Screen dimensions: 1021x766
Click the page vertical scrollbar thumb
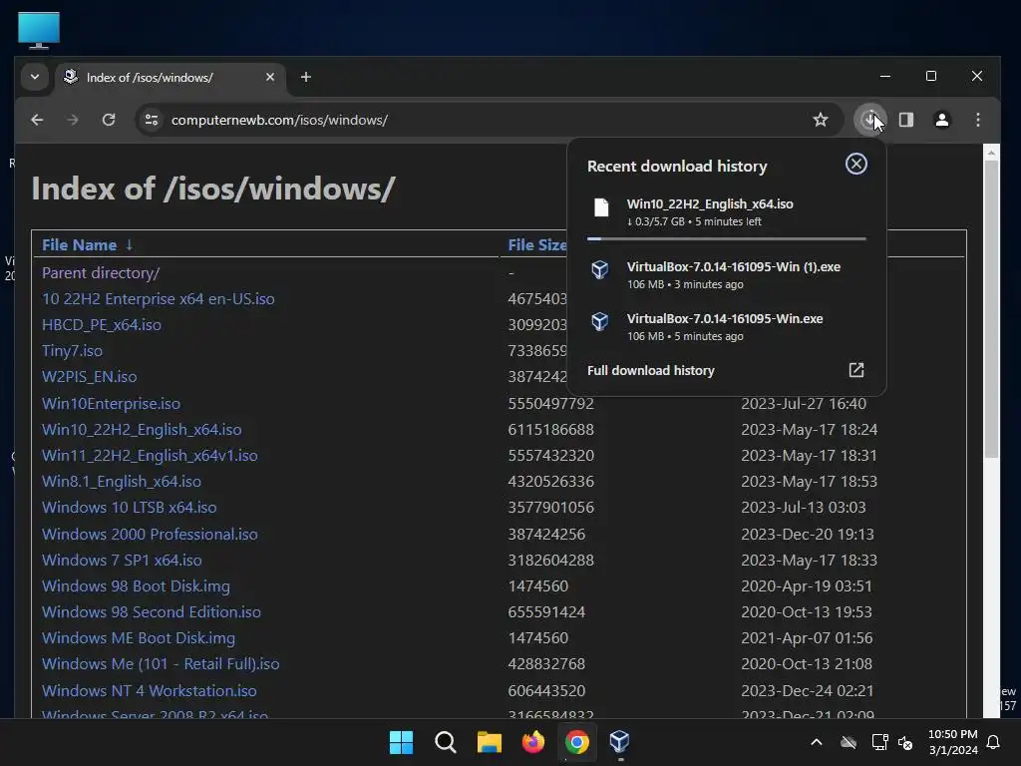(991, 309)
